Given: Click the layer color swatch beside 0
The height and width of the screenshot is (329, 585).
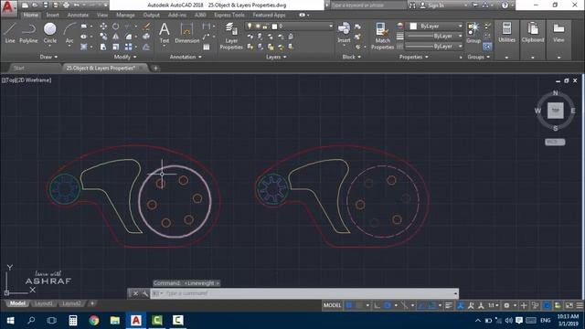Looking at the screenshot, I should click(274, 27).
